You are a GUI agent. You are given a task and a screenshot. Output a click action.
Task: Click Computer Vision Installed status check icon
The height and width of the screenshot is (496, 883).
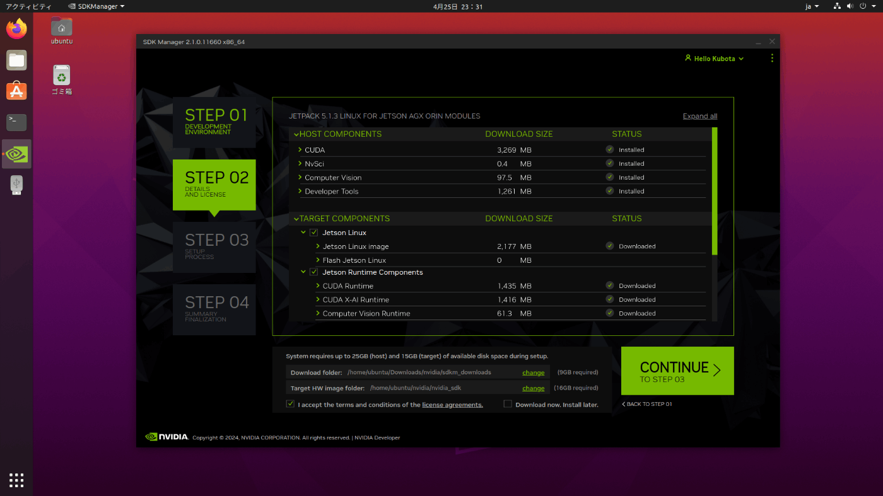(x=610, y=177)
